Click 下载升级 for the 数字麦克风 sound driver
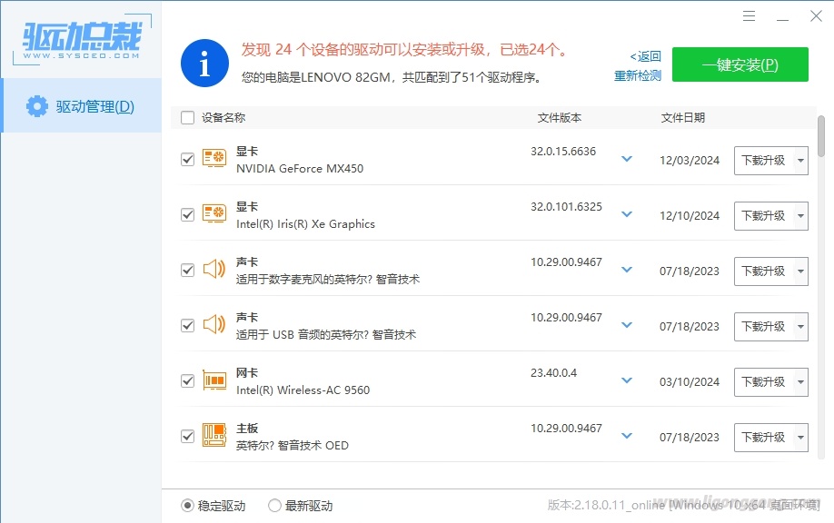The image size is (834, 523). (764, 271)
